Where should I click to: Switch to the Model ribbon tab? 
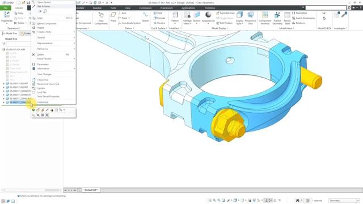[x=19, y=8]
